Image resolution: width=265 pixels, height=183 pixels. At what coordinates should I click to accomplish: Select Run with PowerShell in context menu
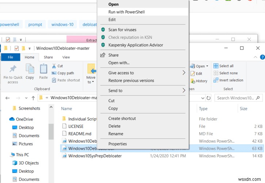pos(143,12)
